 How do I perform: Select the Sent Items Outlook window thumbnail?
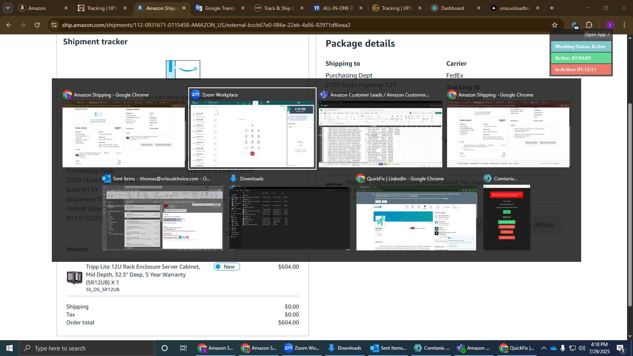pyautogui.click(x=163, y=218)
